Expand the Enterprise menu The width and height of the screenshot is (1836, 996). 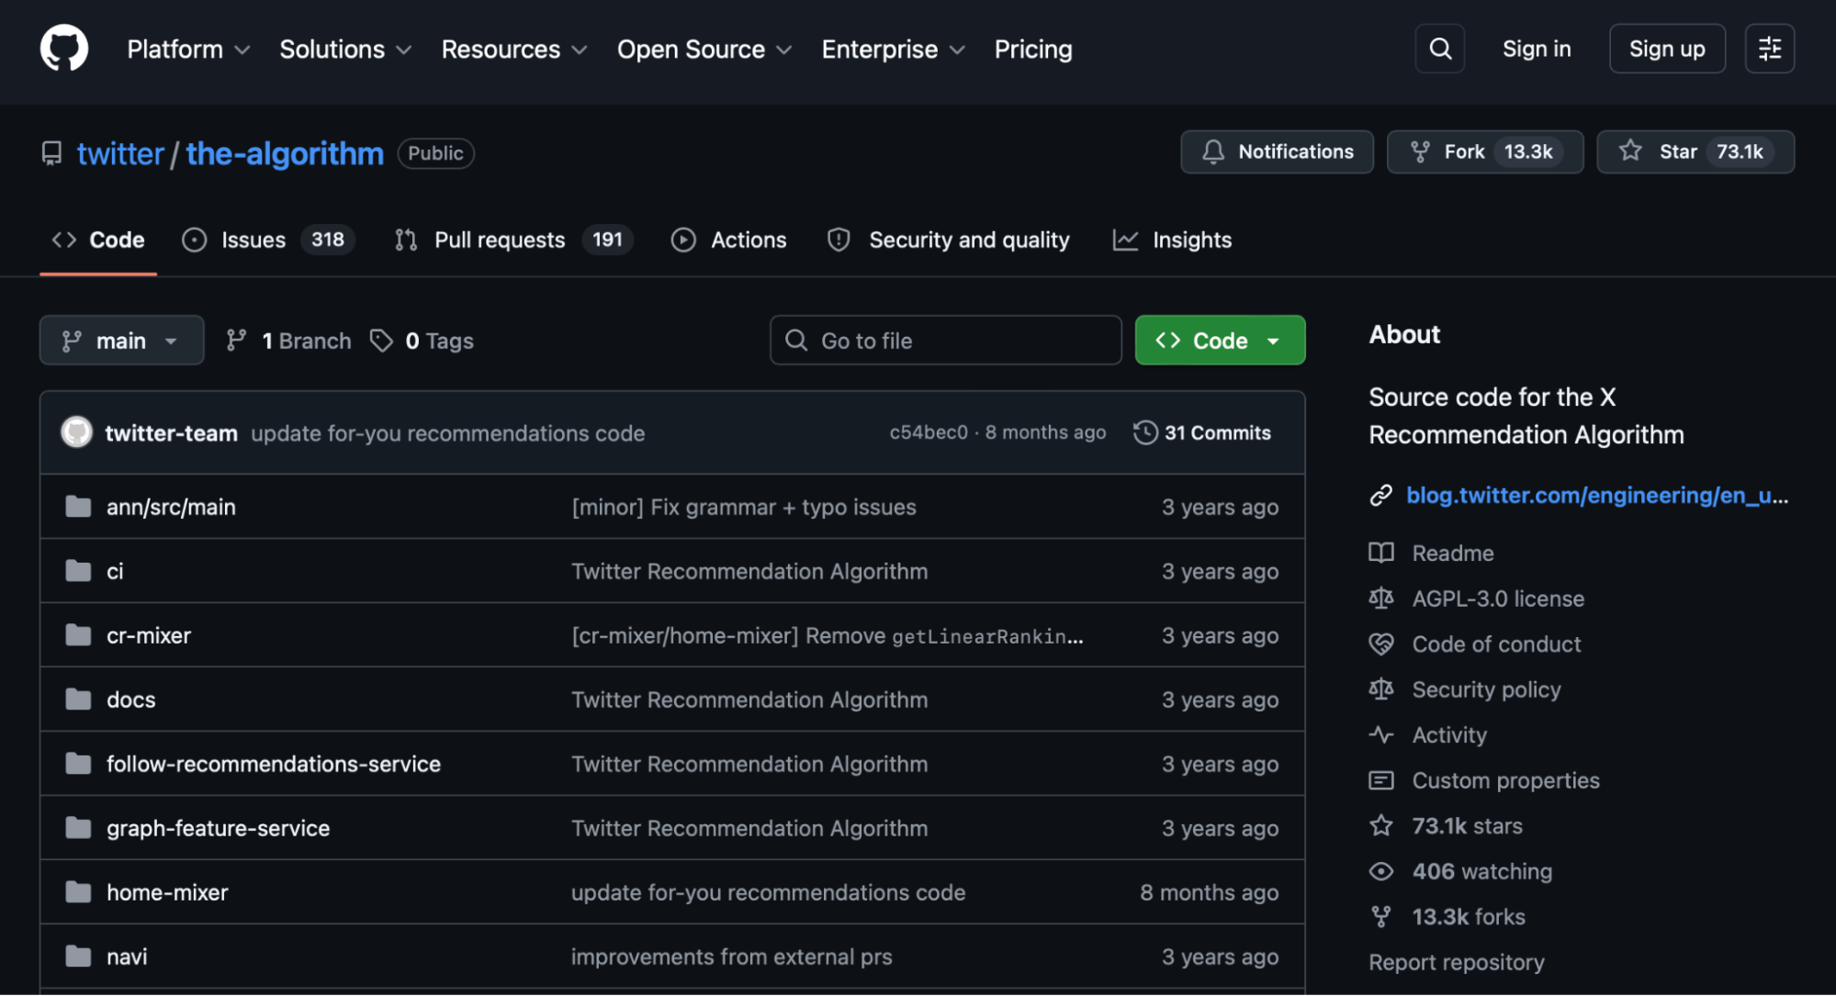pos(894,50)
